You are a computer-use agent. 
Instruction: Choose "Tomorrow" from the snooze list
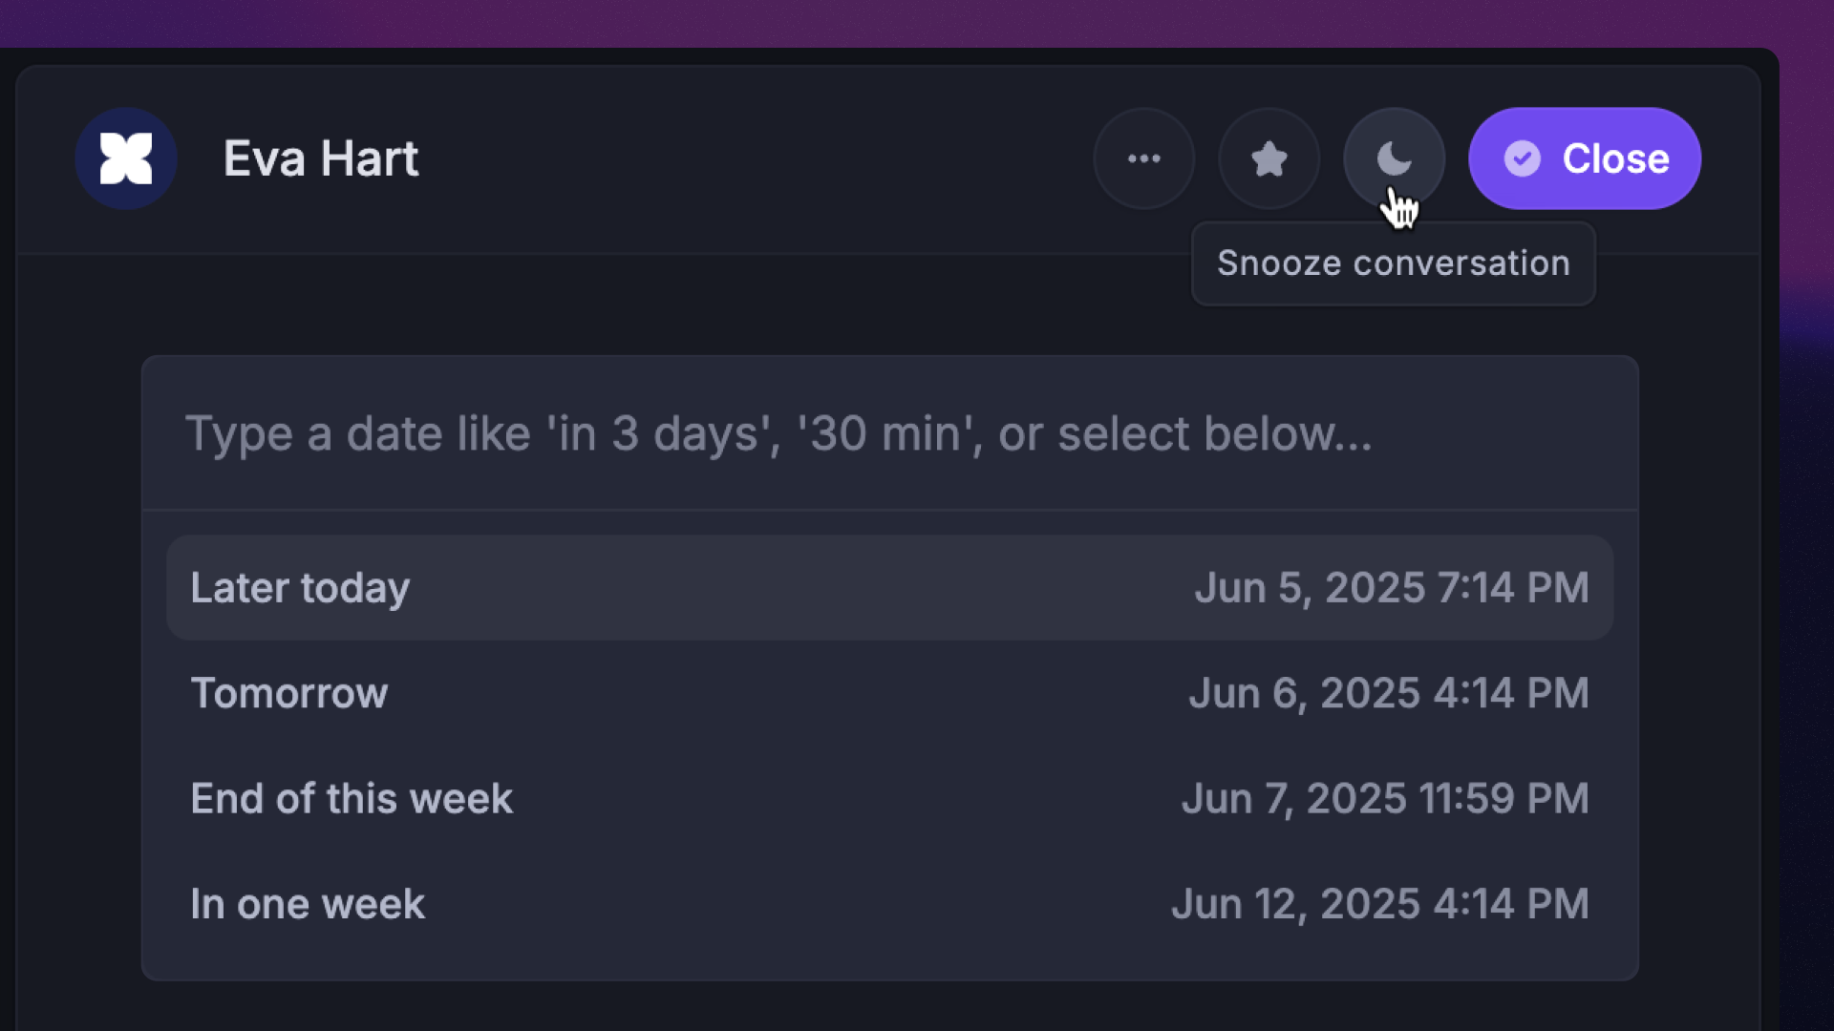click(x=289, y=693)
